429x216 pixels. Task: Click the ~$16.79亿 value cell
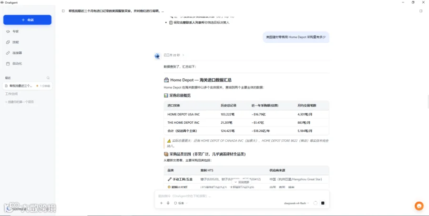point(258,114)
